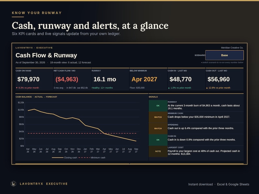Click the '3-mo avg' in/out summary text
The height and width of the screenshot is (194, 259).
point(71,88)
